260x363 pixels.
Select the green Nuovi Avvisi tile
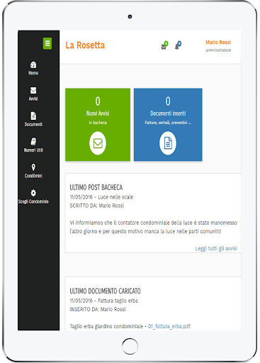[98, 125]
